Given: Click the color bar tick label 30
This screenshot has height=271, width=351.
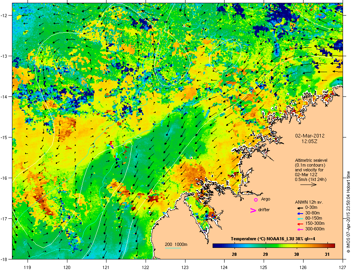Looking at the screenshot, I should click(x=296, y=254).
